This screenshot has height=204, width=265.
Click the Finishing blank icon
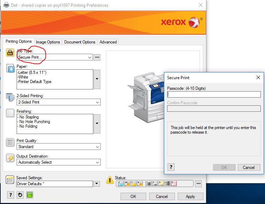click(10, 113)
